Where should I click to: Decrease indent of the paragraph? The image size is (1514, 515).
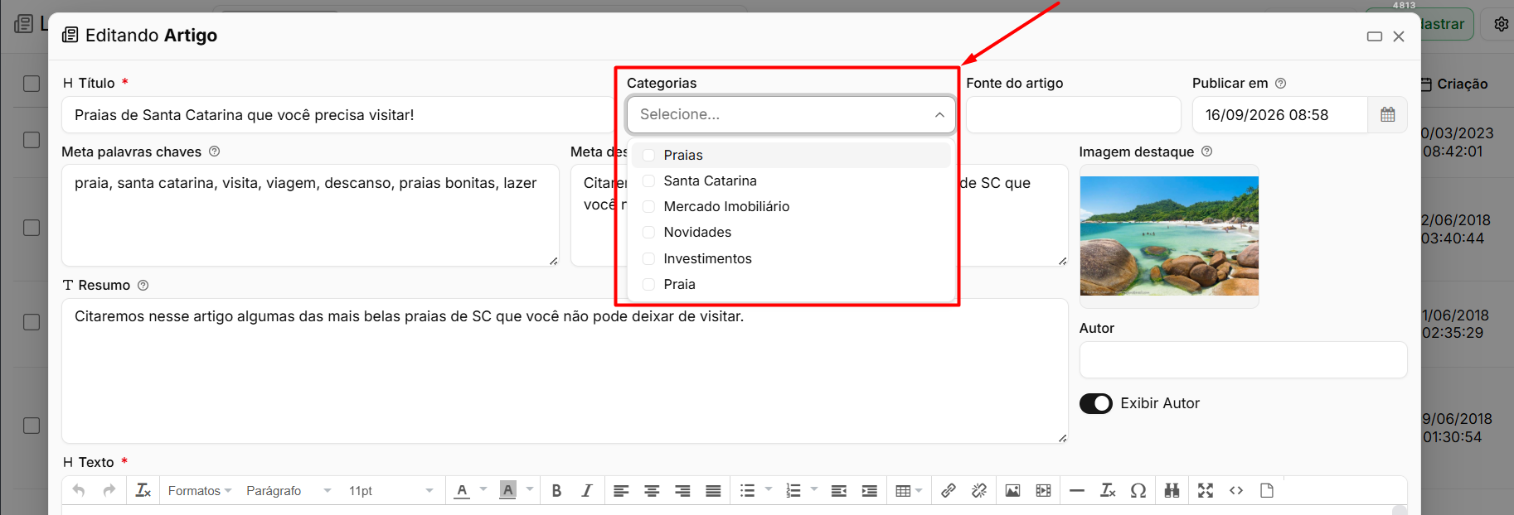click(839, 491)
